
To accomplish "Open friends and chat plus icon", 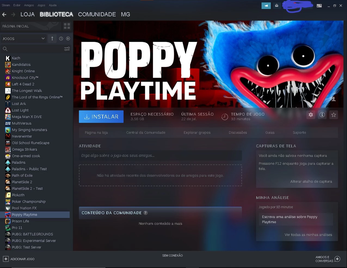I will pos(337,259).
